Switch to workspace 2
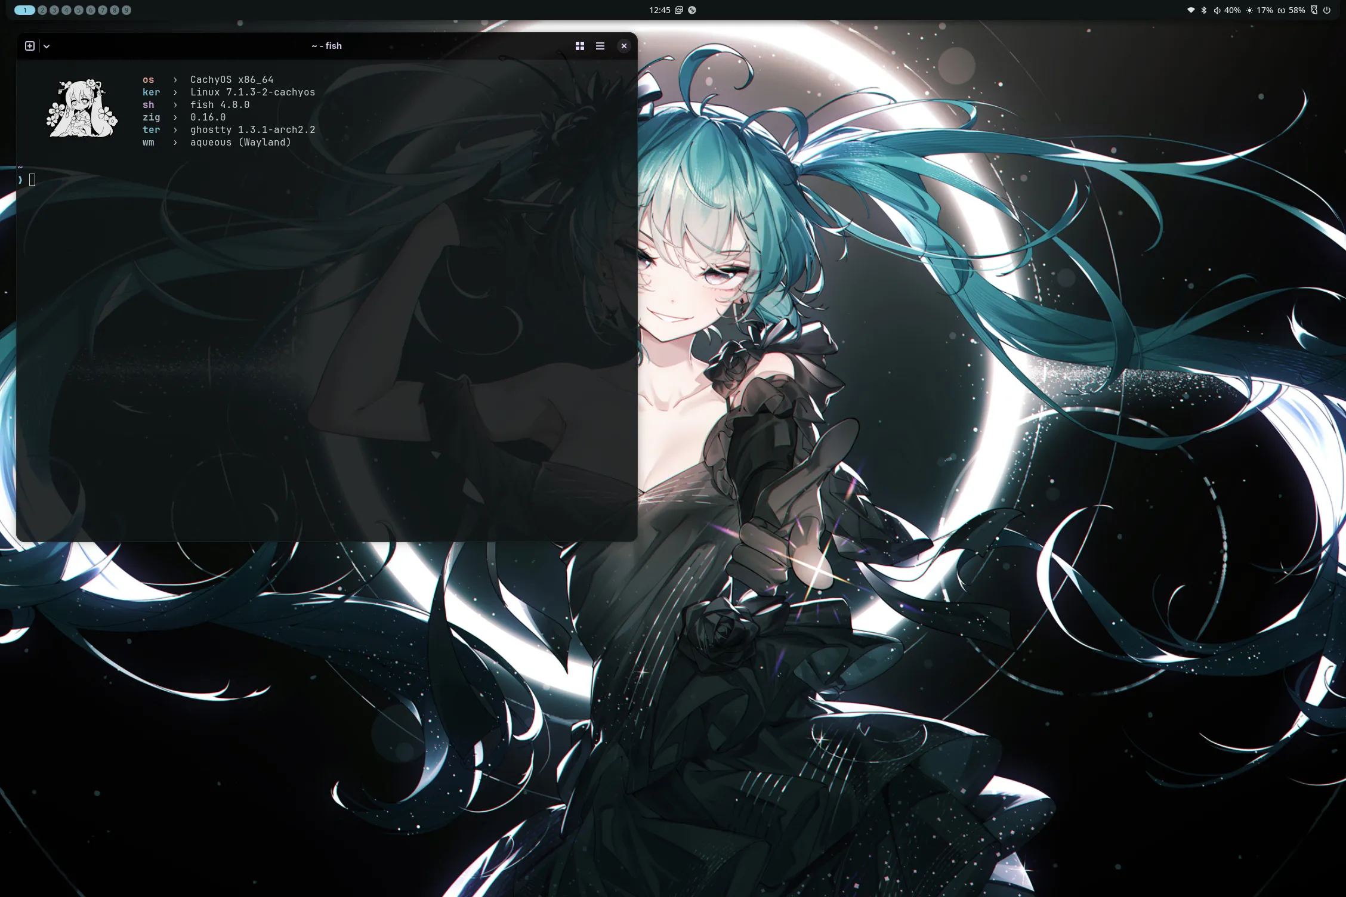This screenshot has width=1346, height=897. pos(42,10)
